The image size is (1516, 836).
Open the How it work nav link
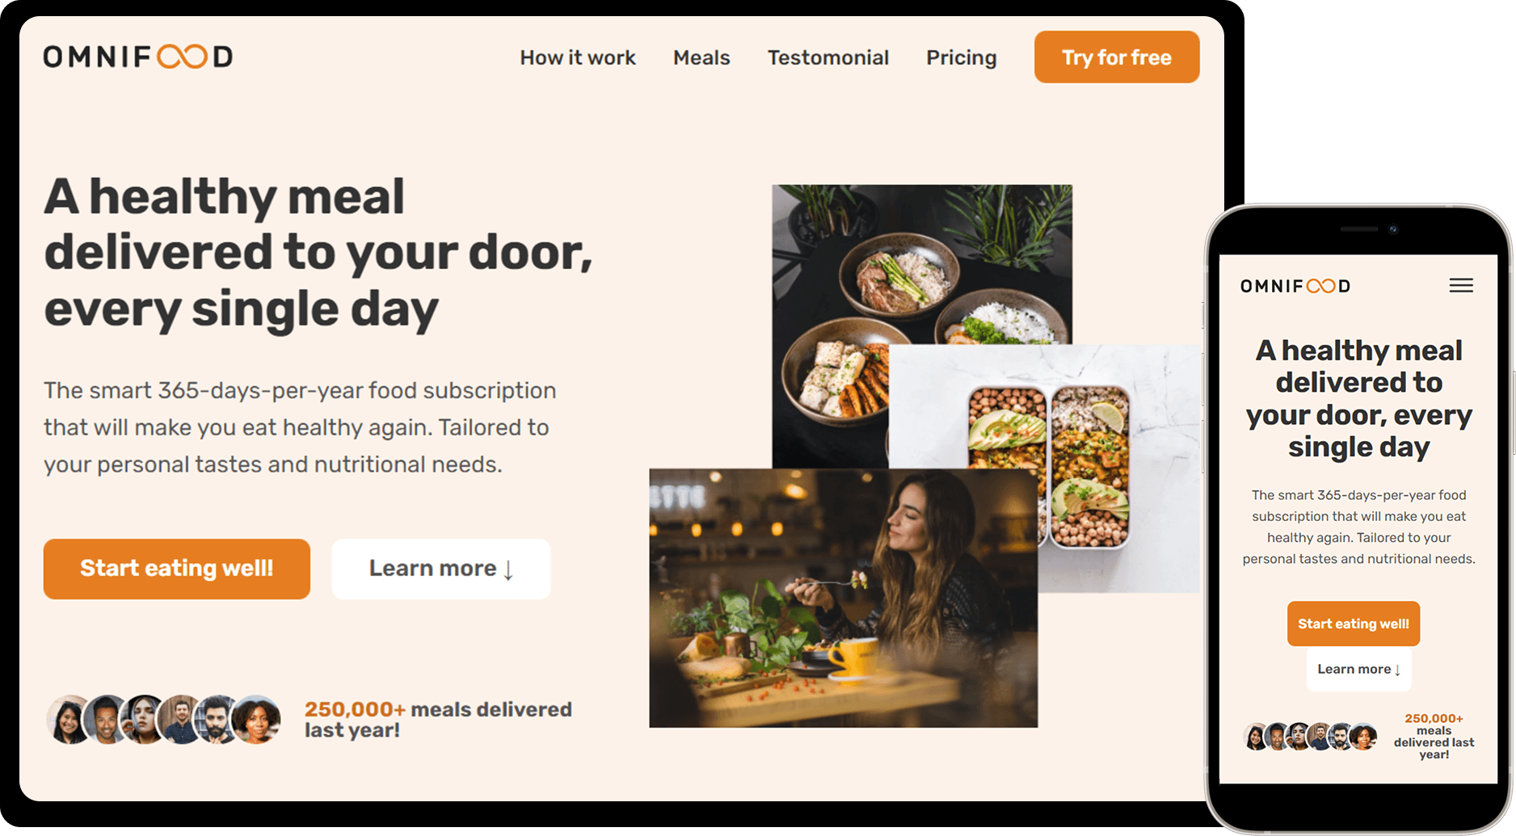[578, 57]
